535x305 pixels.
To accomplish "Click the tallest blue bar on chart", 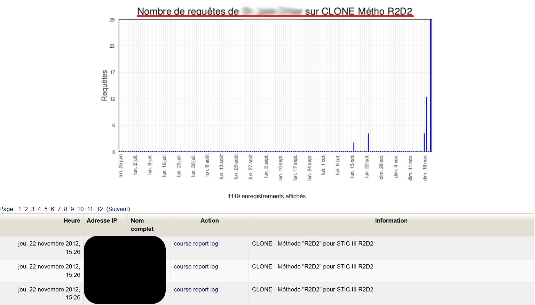I will [x=431, y=86].
